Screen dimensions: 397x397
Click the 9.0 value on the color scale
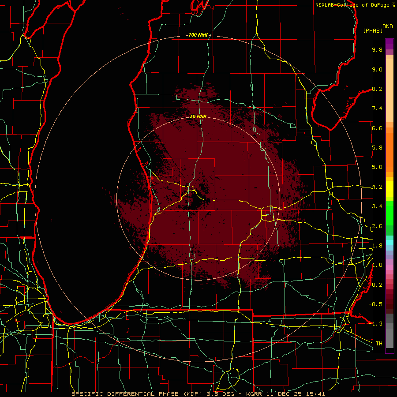point(377,69)
